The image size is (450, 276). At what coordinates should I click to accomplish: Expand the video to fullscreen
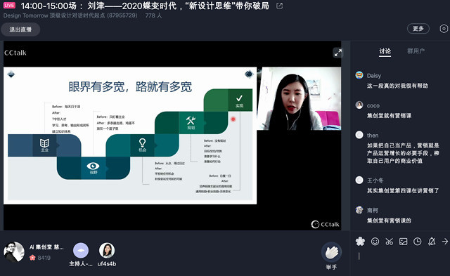337,53
